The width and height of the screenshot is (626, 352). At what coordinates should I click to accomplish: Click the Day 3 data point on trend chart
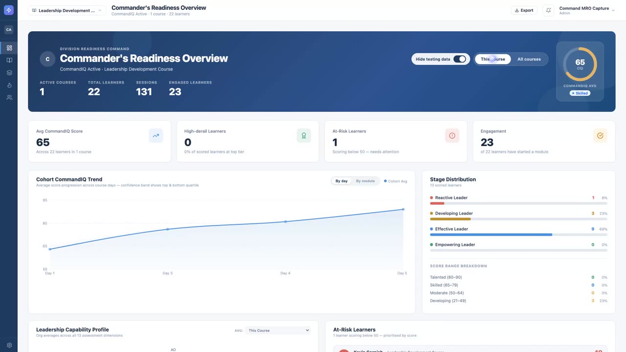[167, 229]
